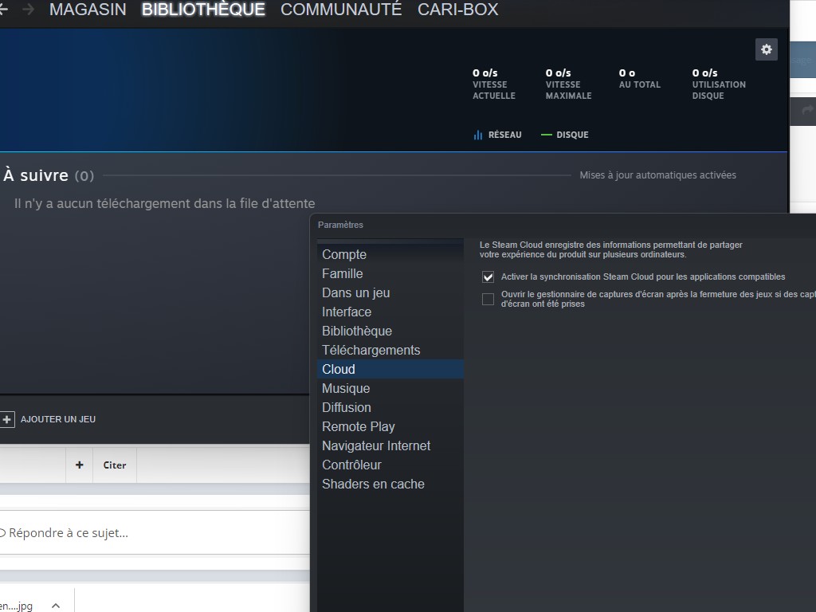Viewport: 816px width, 612px height.
Task: Open the BIBLIOTHÈQUE tab
Action: tap(203, 10)
